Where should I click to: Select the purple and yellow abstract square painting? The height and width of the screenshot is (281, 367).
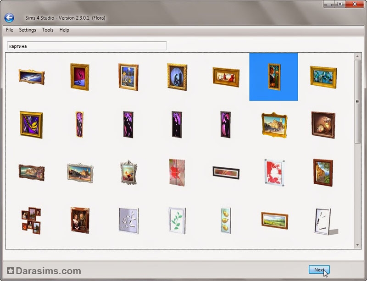coord(31,125)
